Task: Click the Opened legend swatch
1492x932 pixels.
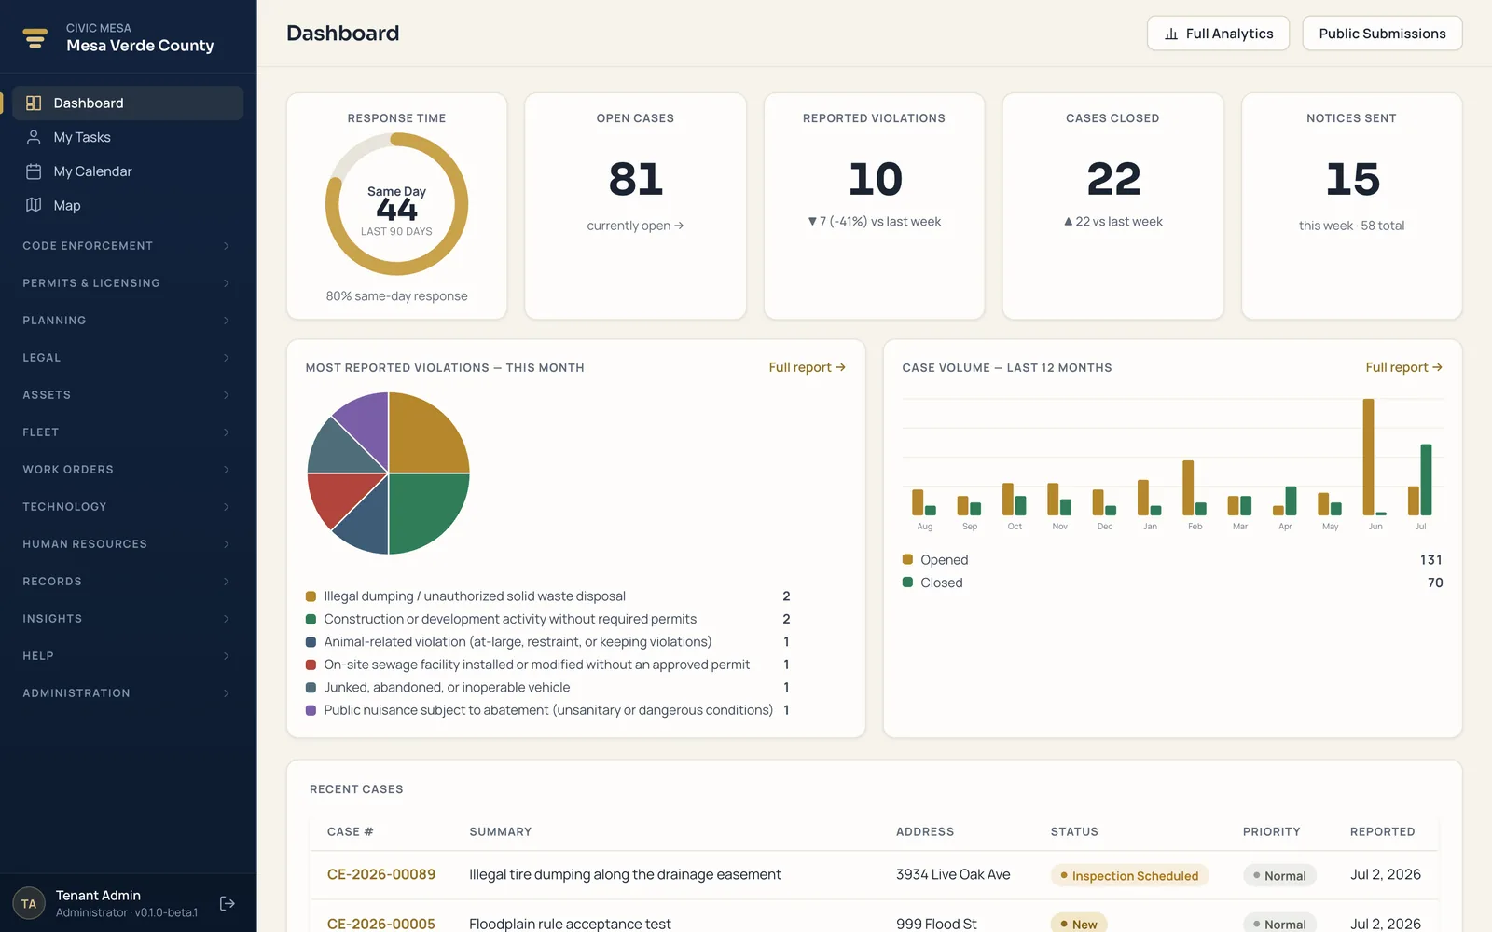Action: pos(907,559)
